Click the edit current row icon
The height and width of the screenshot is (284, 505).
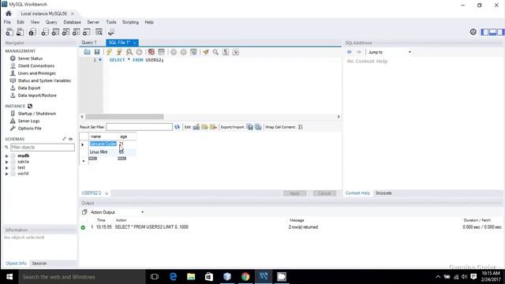(196, 127)
